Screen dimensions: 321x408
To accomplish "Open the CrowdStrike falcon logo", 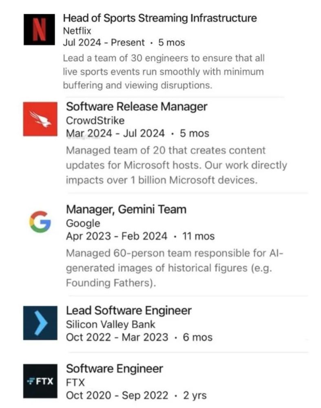I will (x=40, y=119).
